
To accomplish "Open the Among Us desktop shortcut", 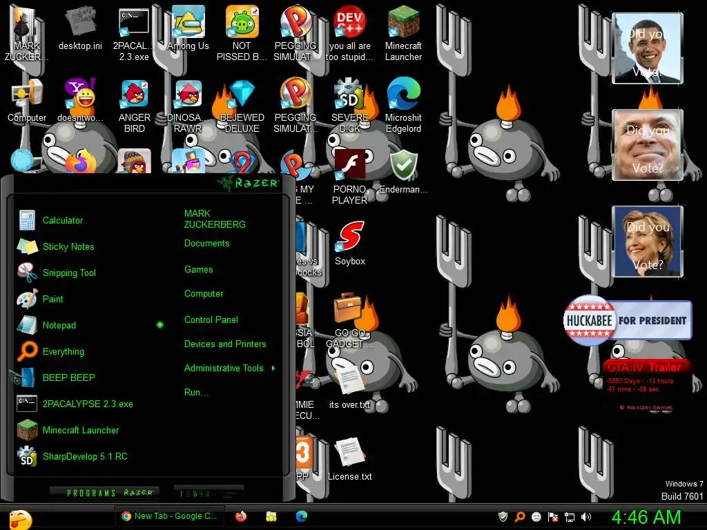I will coord(188,28).
